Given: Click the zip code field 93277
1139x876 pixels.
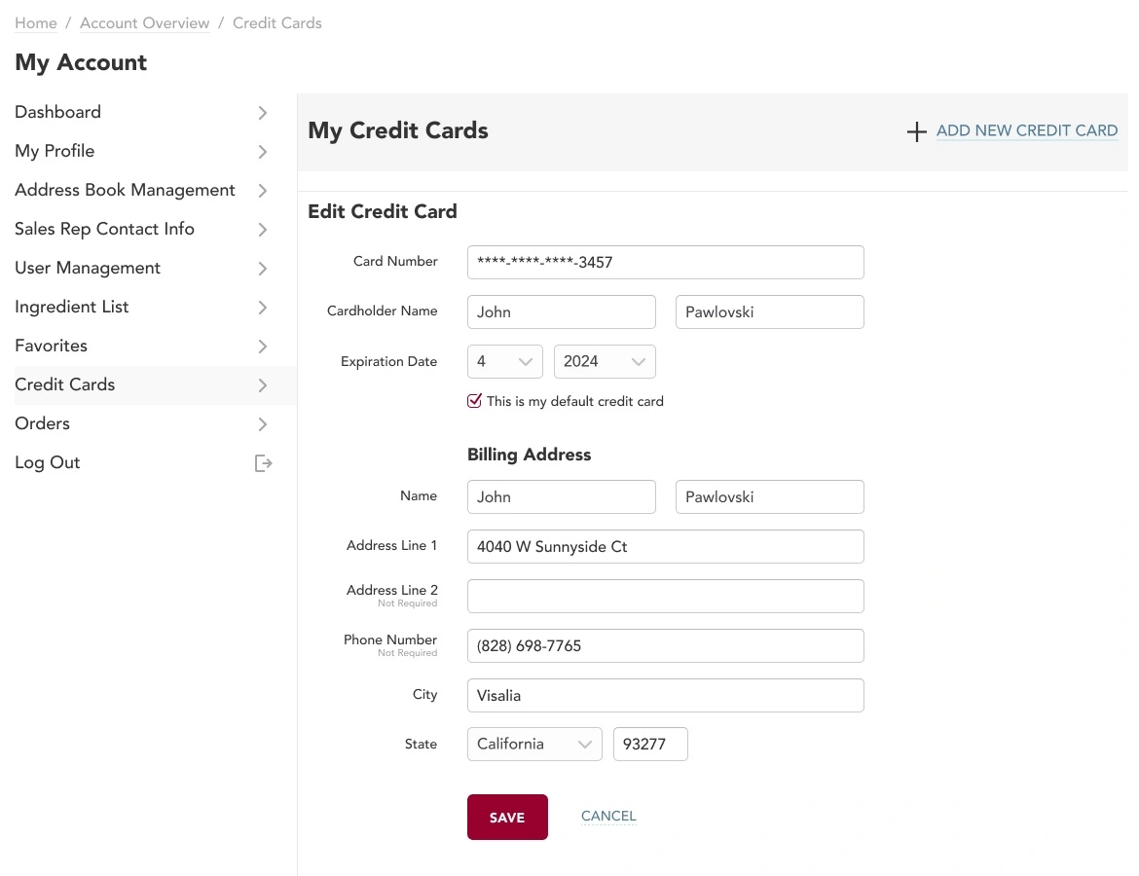Looking at the screenshot, I should (x=650, y=745).
